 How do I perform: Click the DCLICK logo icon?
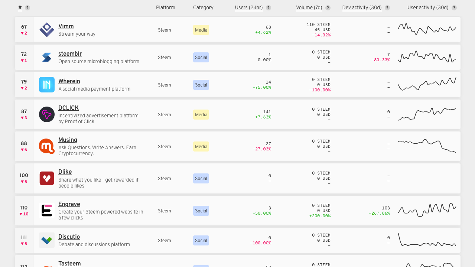pyautogui.click(x=47, y=114)
